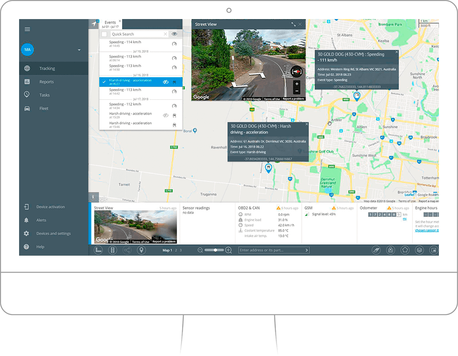Open the map layers stack icon

point(419,250)
